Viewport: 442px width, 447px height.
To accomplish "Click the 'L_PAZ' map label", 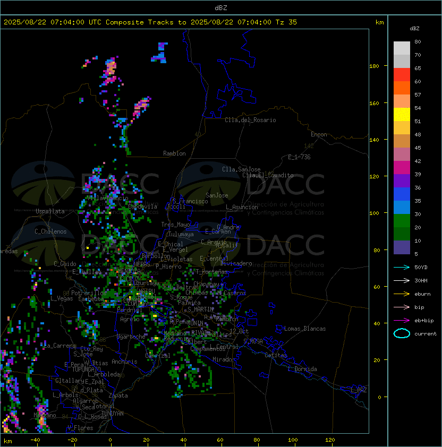I will (x=359, y=390).
